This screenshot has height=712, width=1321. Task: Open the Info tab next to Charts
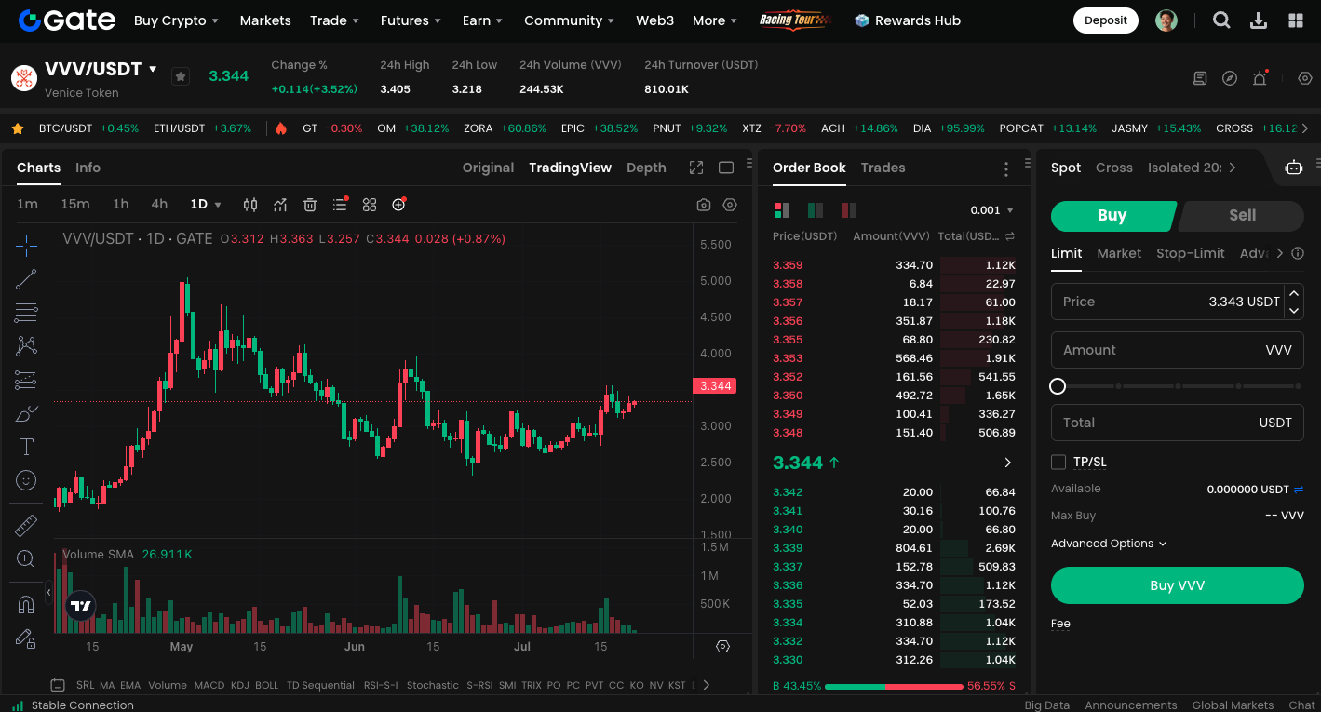pyautogui.click(x=88, y=168)
